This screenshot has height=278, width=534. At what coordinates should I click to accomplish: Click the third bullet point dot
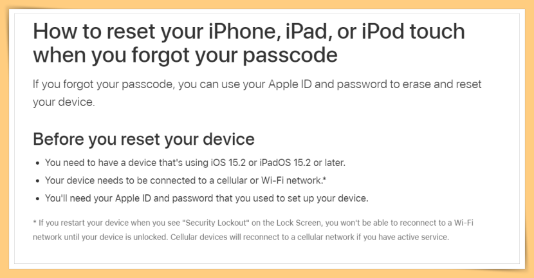click(x=38, y=199)
